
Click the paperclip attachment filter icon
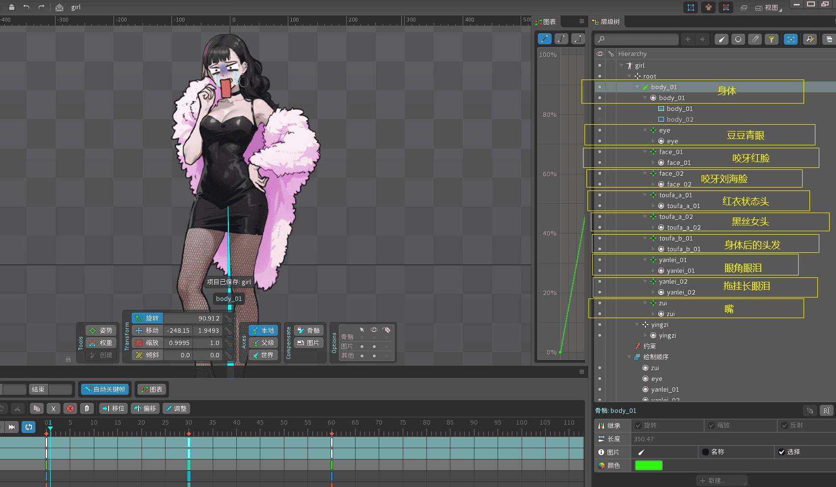[x=755, y=39]
